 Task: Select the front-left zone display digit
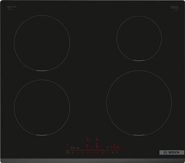click(x=87, y=146)
